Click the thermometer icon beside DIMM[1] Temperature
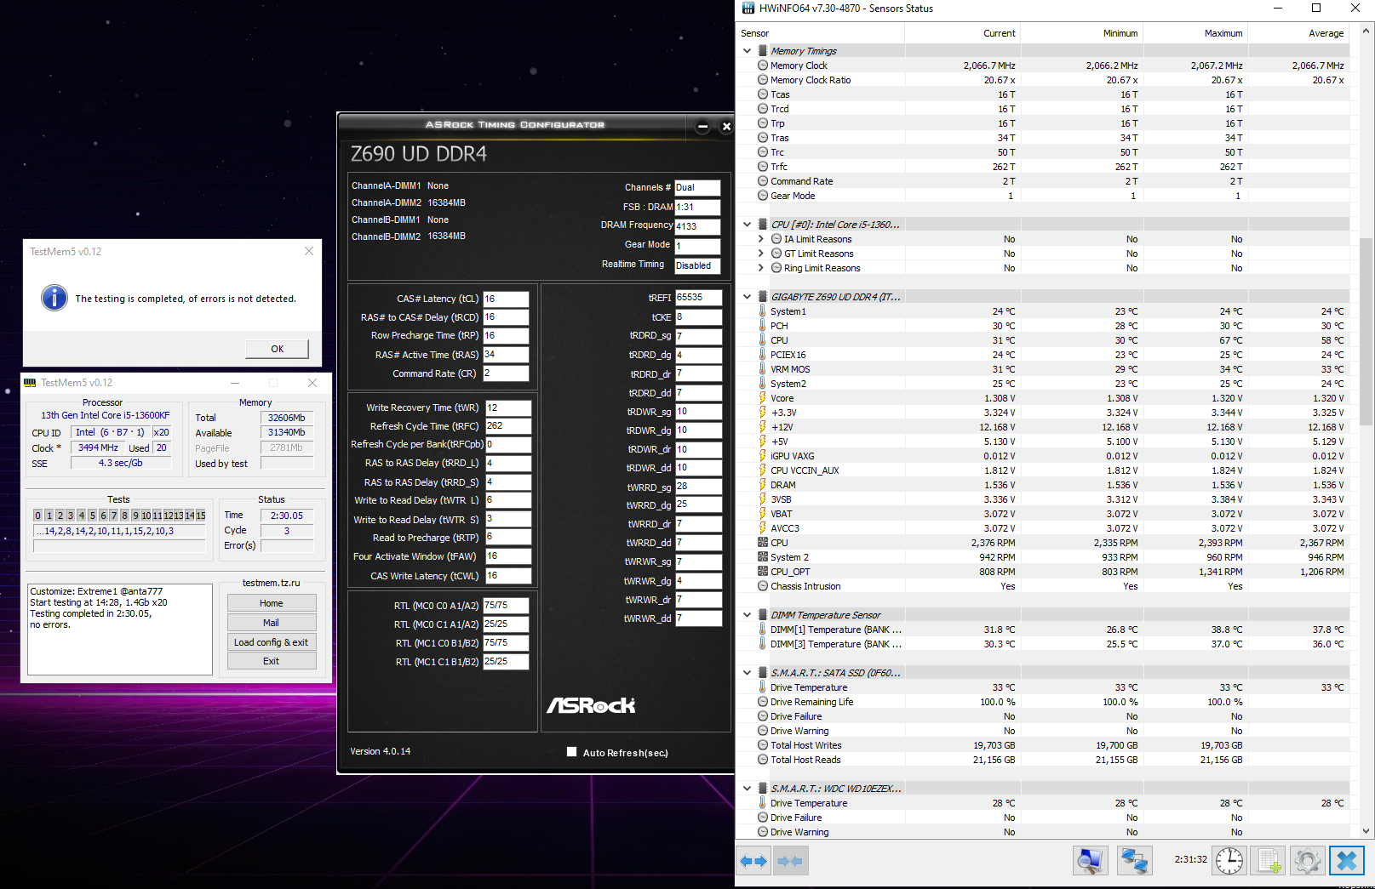The height and width of the screenshot is (889, 1375). (763, 630)
